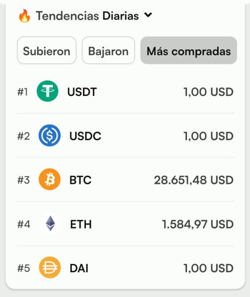Image resolution: width=250 pixels, height=297 pixels.
Task: Switch to the Subieron tab
Action: pyautogui.click(x=46, y=51)
